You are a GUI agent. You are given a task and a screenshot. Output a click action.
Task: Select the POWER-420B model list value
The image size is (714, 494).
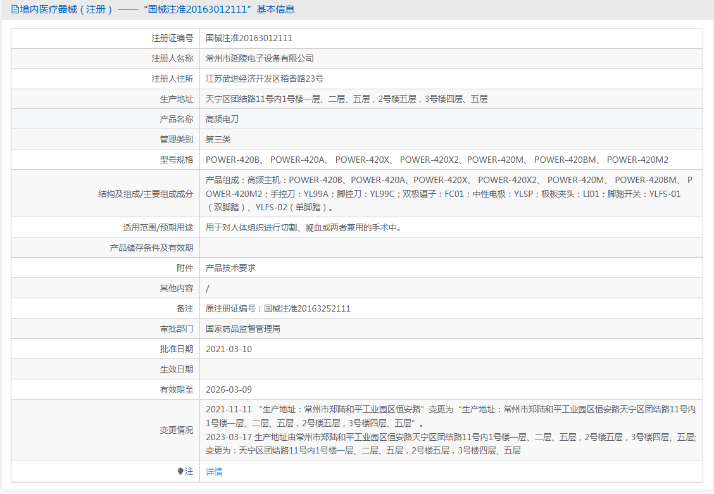click(437, 160)
